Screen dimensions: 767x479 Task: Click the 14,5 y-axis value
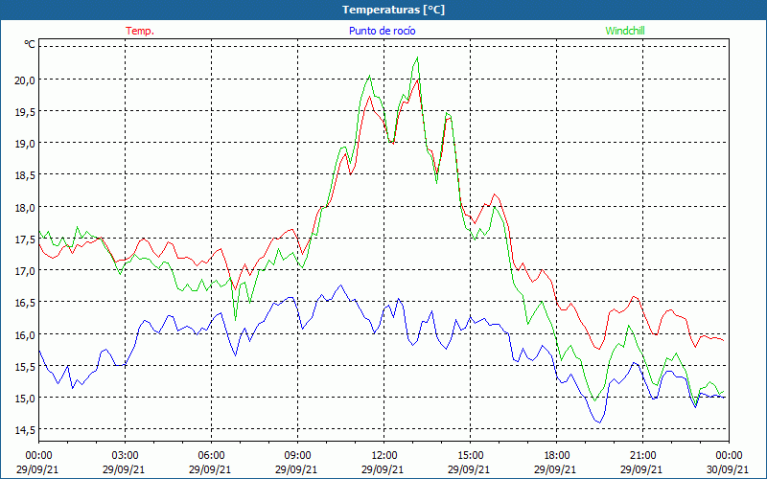click(25, 430)
